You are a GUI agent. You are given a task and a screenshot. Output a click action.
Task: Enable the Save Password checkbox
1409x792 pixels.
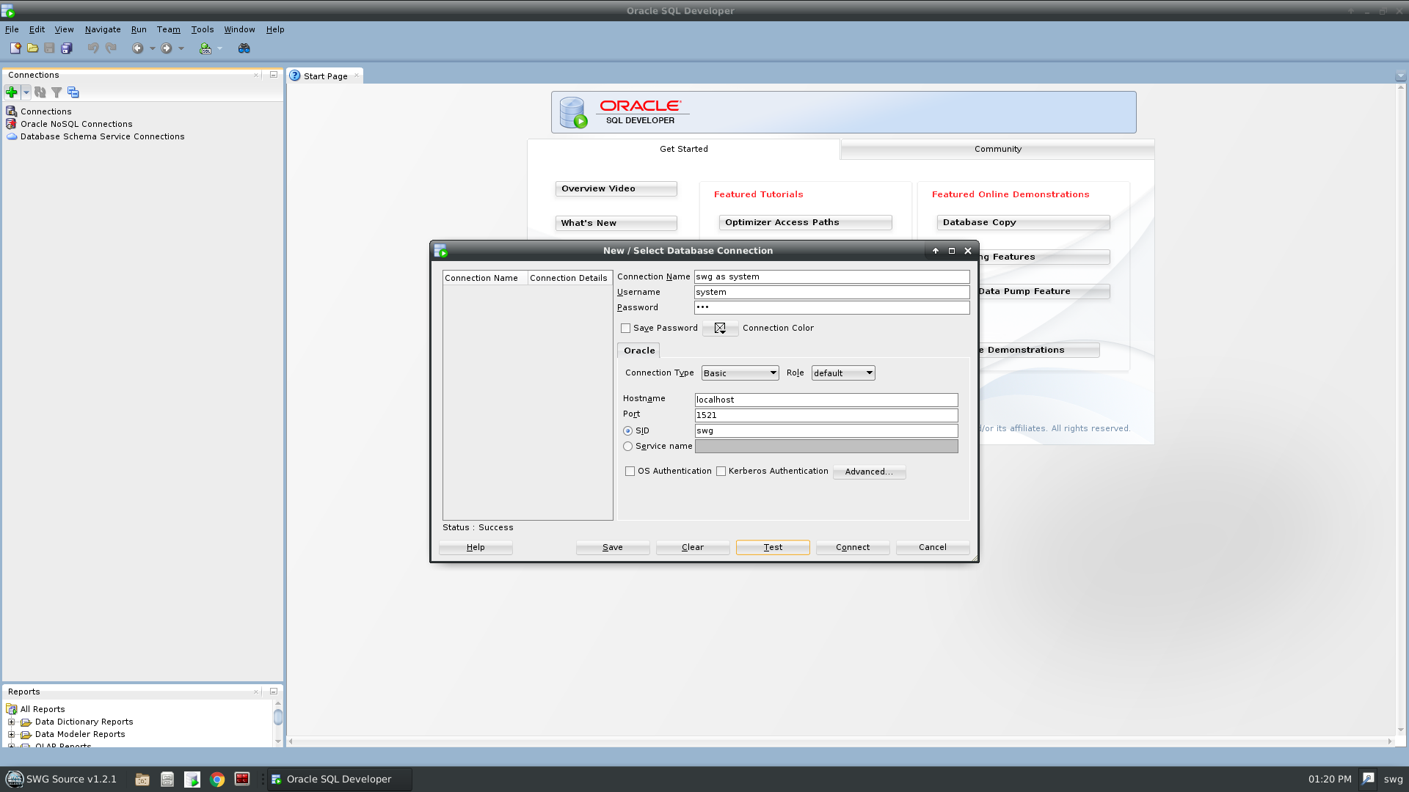click(x=626, y=329)
